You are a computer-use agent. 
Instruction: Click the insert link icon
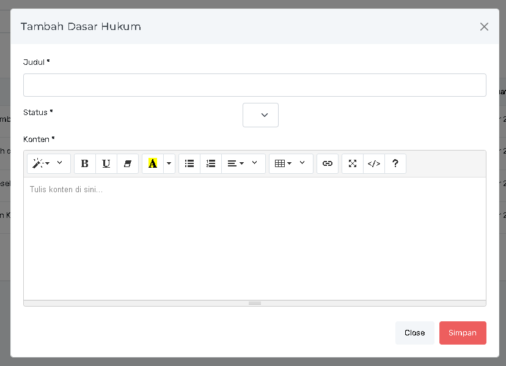pos(328,164)
